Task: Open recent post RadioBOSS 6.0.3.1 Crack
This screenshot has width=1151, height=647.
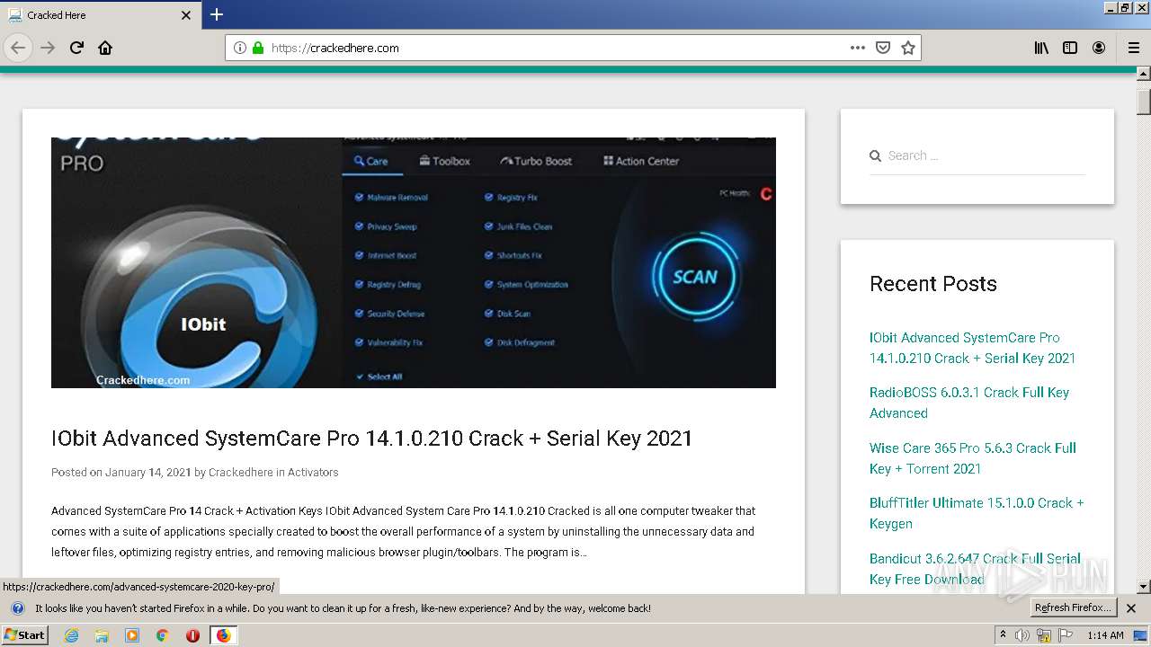Action: (969, 403)
